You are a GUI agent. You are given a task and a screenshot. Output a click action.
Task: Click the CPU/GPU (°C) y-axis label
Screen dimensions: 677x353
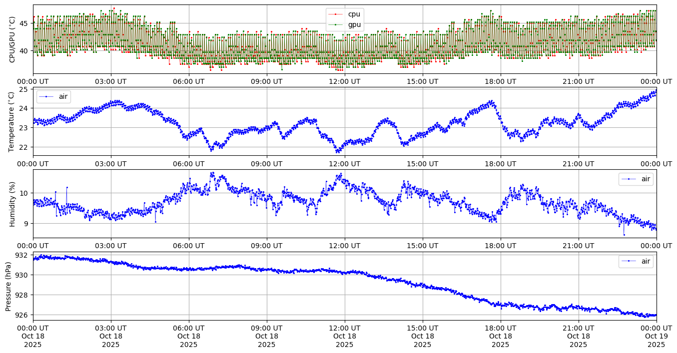[12, 39]
